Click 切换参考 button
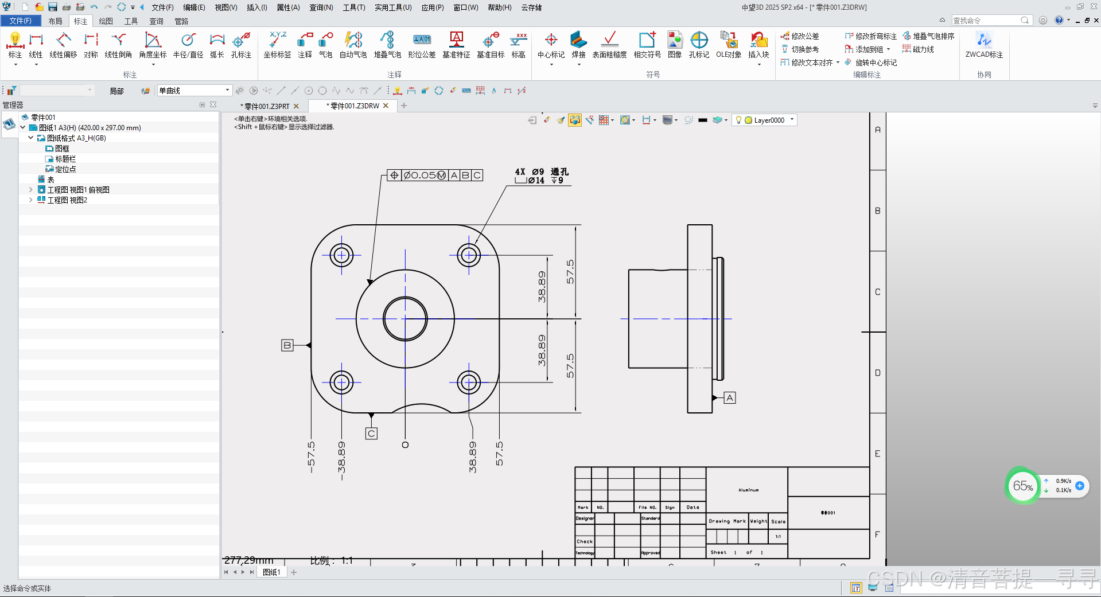This screenshot has height=597, width=1101. pyautogui.click(x=800, y=49)
